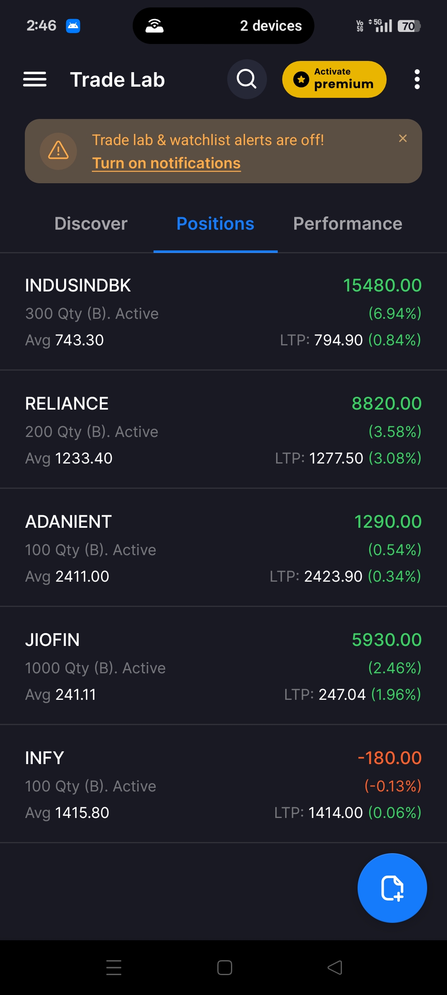Select the ADANIENT position entry
Viewport: 447px width, 995px height.
223,548
